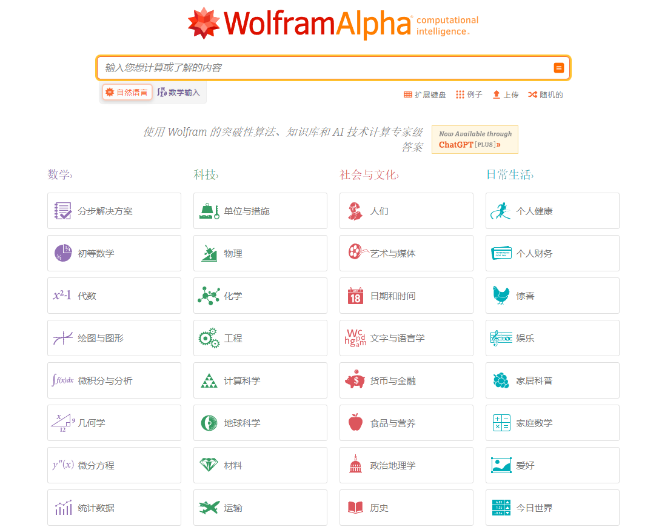Click the 单位与措施 weight icon
This screenshot has width=659, height=530.
209,211
